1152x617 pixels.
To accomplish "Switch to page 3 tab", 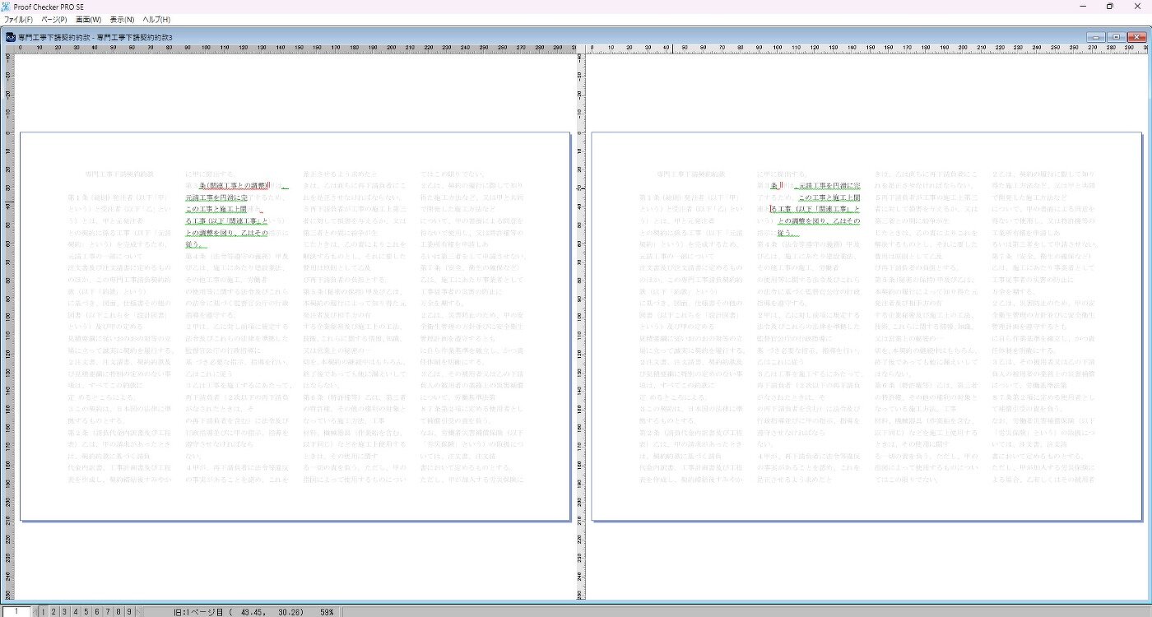I will pos(65,611).
